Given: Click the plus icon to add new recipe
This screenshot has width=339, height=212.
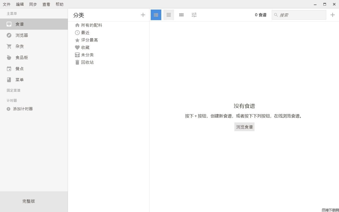Looking at the screenshot, I should (x=333, y=15).
